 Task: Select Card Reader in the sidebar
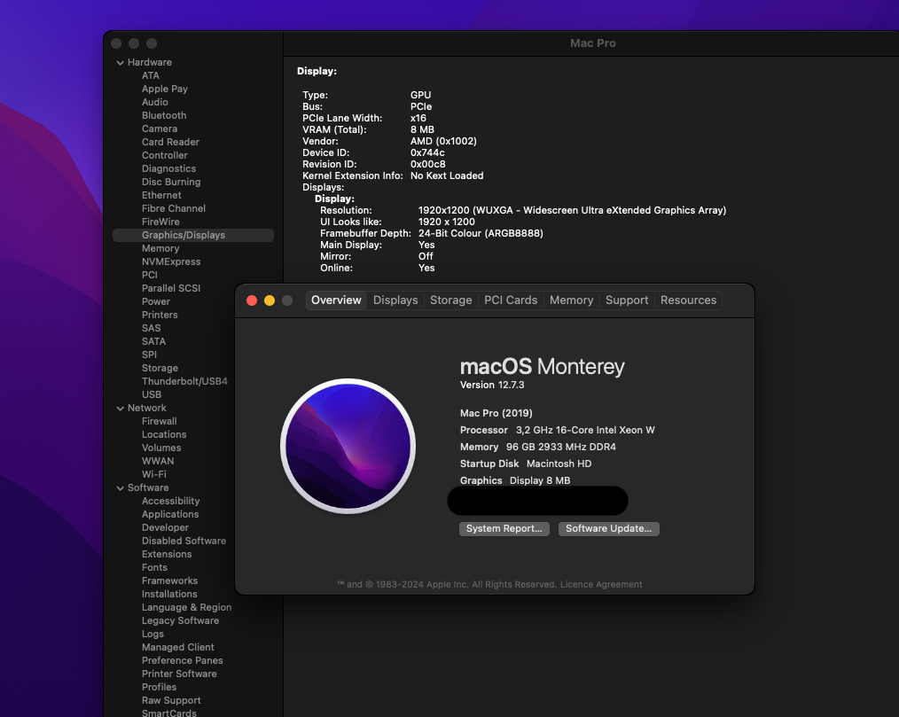[x=170, y=142]
